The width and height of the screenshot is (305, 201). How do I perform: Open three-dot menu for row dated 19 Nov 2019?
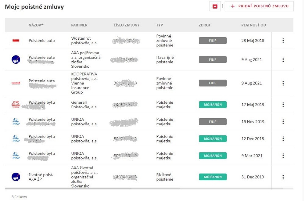coord(283,122)
